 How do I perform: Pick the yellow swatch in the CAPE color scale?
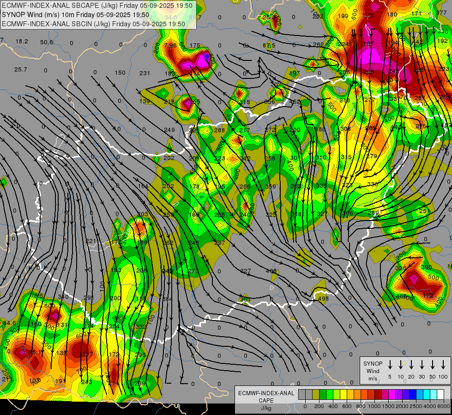(344, 395)
